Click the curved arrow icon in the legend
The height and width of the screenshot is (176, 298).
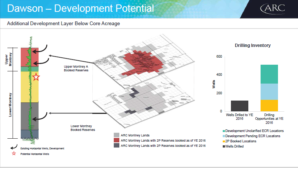(x=14, y=148)
